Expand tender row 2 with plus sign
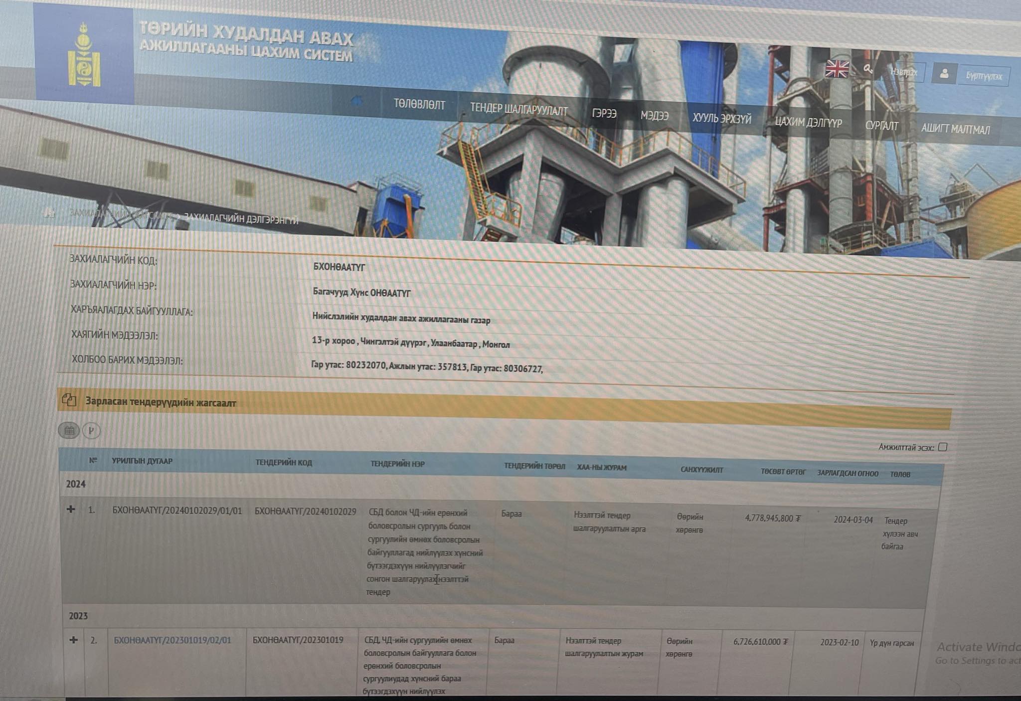Image resolution: width=1021 pixels, height=701 pixels. coord(73,640)
